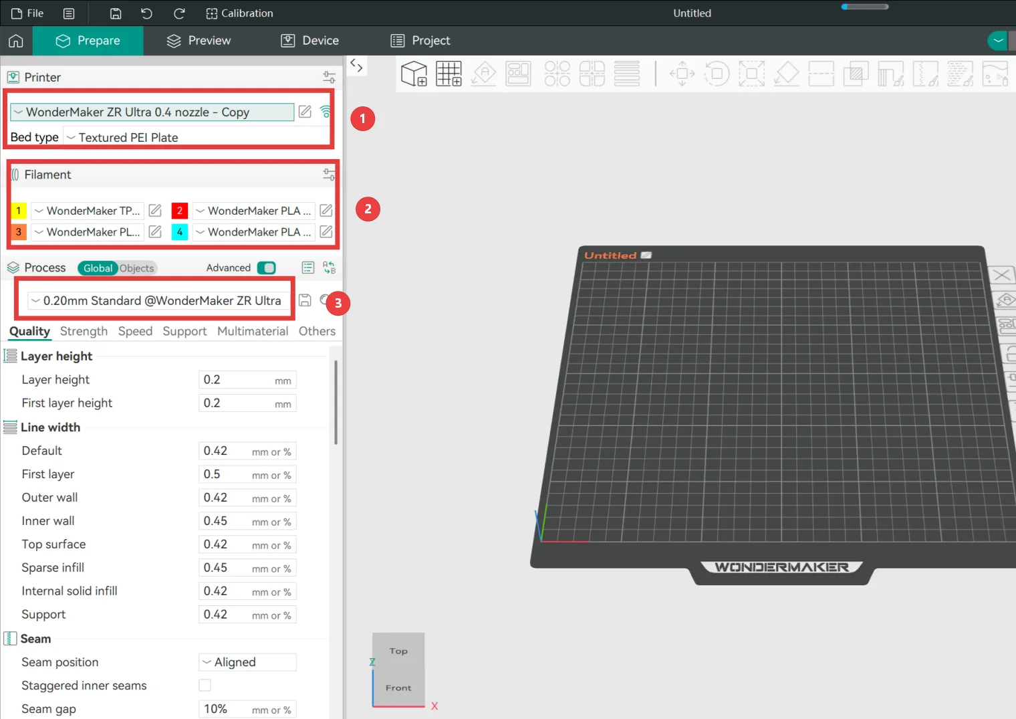Edit filament 4 preset
Viewport: 1016px width, 719px height.
pyautogui.click(x=326, y=231)
